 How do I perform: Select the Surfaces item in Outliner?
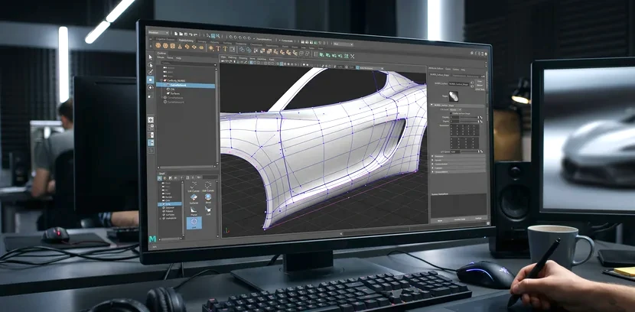point(175,93)
